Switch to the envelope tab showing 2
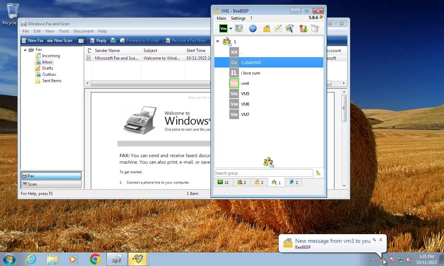The height and width of the screenshot is (266, 444). [259, 182]
